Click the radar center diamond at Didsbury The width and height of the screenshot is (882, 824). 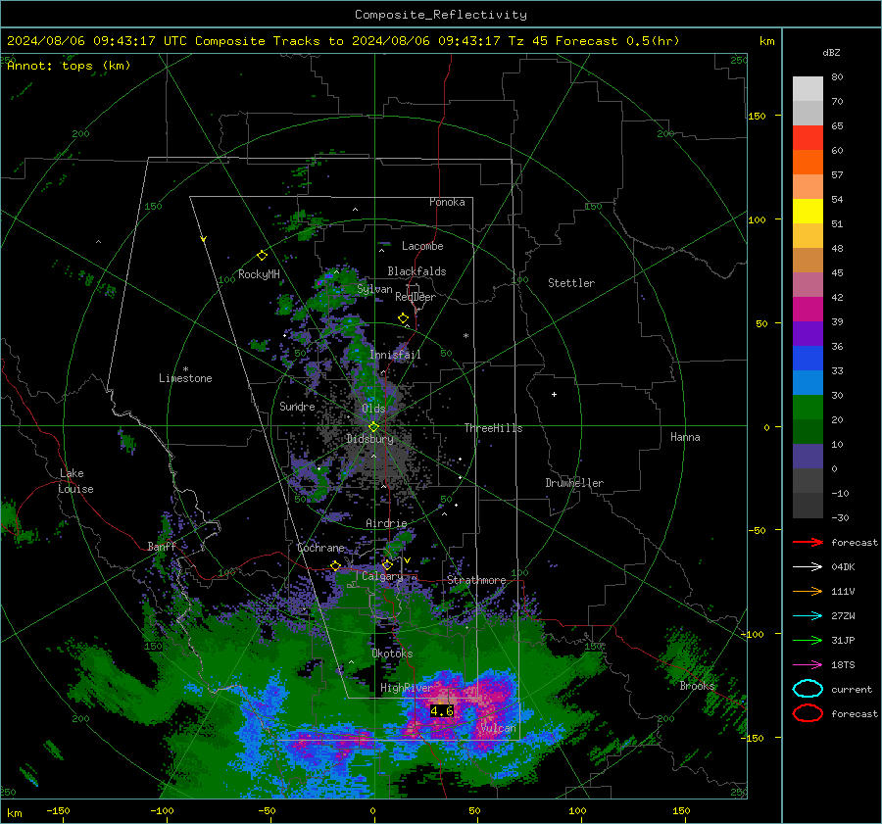373,427
